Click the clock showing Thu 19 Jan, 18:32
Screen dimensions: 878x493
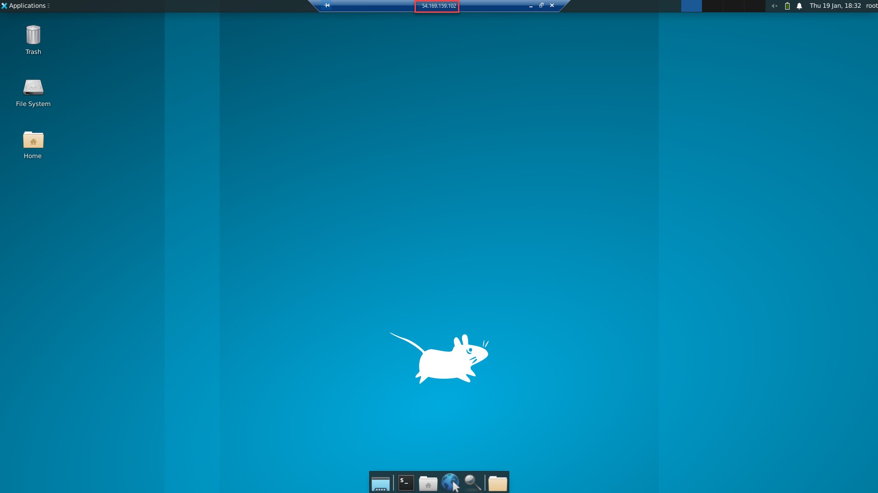pyautogui.click(x=835, y=5)
